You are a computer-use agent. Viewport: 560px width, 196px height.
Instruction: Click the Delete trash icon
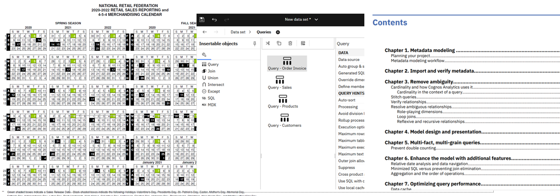290,43
